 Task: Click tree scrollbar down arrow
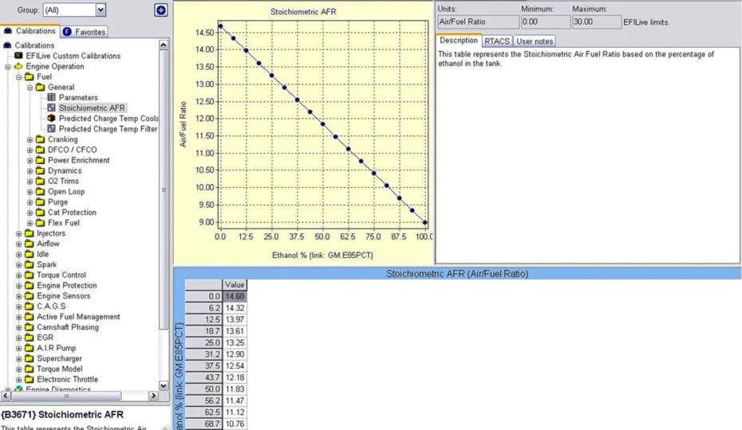(164, 385)
